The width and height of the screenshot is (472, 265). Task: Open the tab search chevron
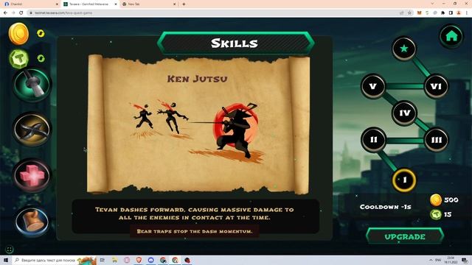click(x=432, y=4)
